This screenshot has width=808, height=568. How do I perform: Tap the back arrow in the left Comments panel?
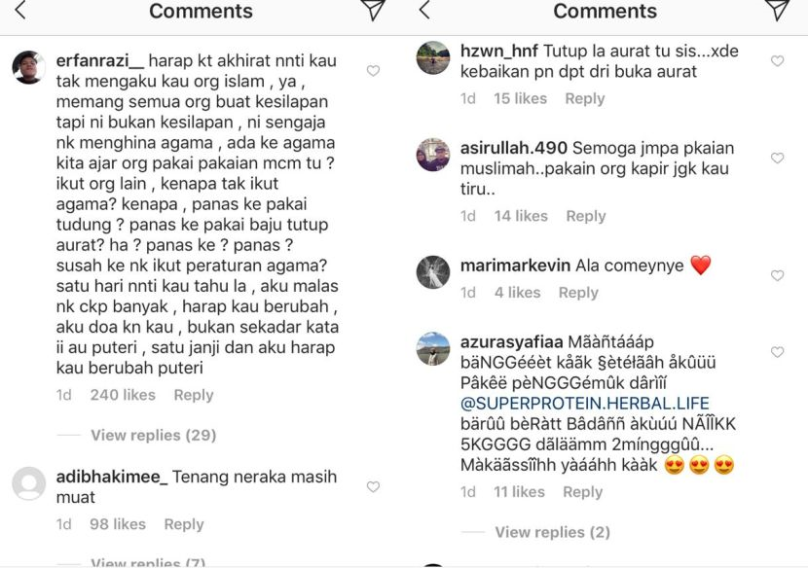[x=20, y=11]
